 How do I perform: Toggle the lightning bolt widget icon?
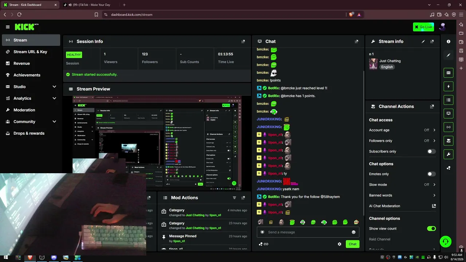[449, 86]
